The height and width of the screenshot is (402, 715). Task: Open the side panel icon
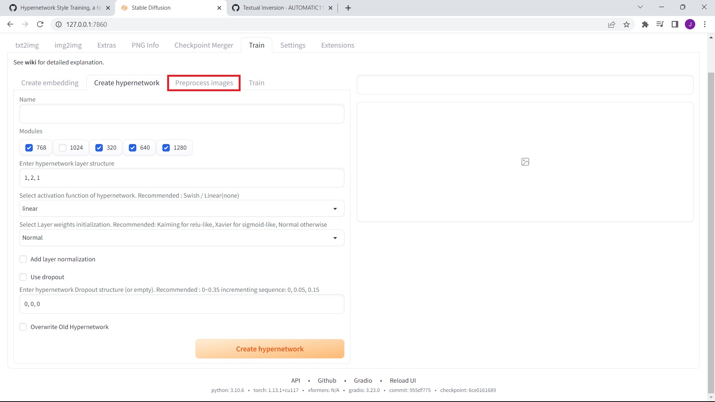pyautogui.click(x=675, y=24)
